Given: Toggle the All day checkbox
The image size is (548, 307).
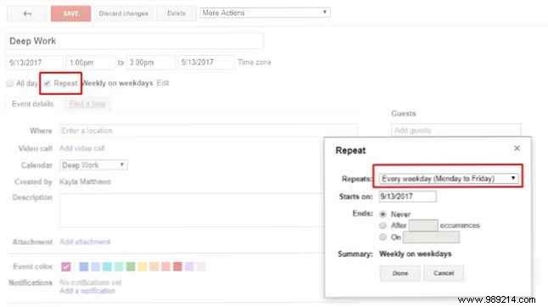Looking at the screenshot, I should point(10,83).
